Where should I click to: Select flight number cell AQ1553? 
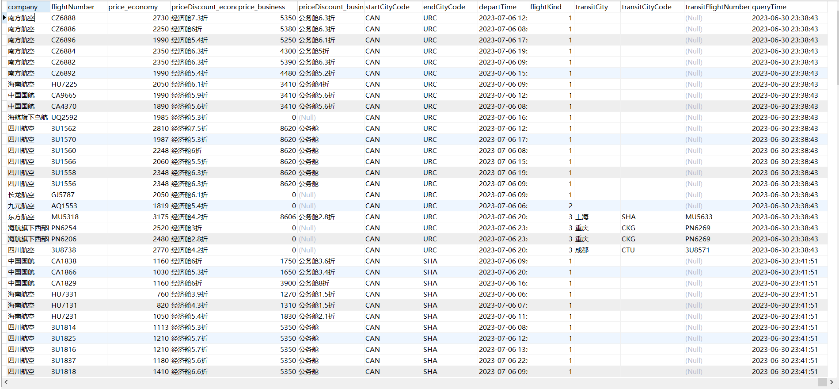coord(78,206)
